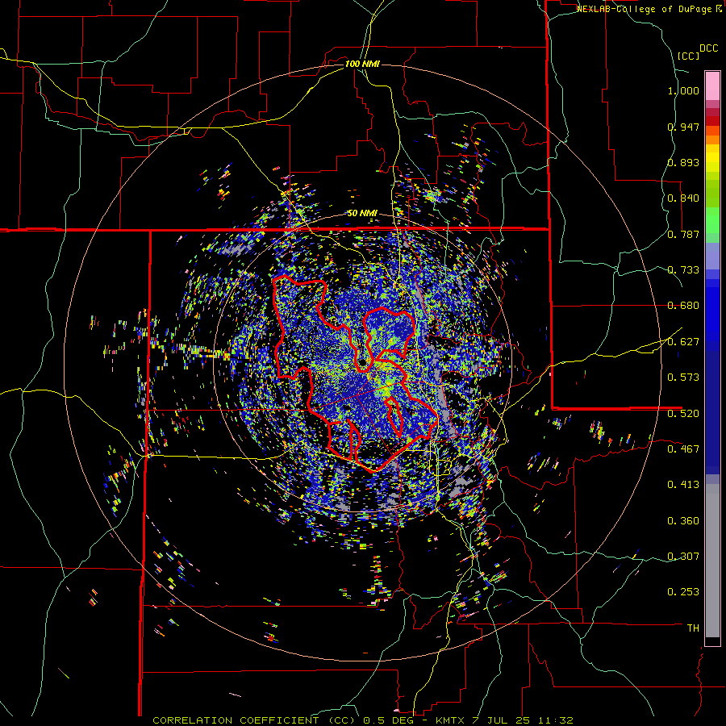This screenshot has width=726, height=726.
Task: Select the 0.253 scale value
Action: [x=683, y=592]
